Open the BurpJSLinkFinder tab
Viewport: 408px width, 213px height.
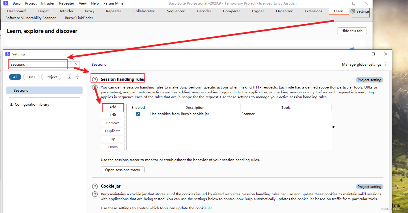point(79,18)
